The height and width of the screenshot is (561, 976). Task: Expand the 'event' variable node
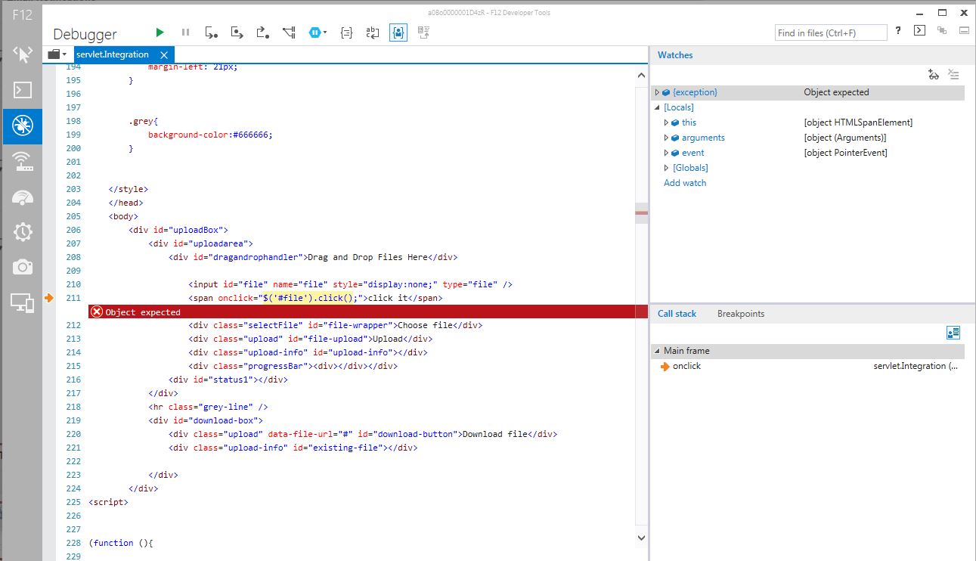tap(666, 153)
